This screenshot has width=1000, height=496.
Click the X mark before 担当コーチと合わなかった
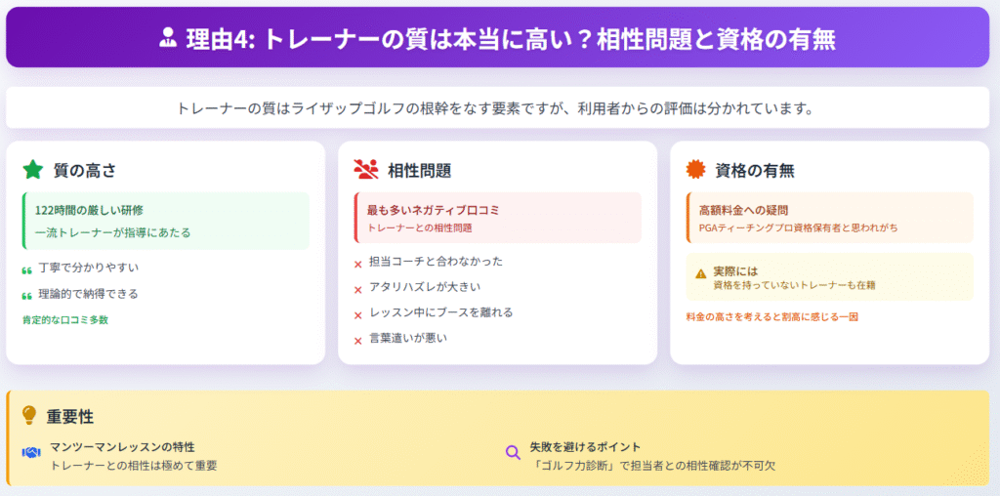(x=357, y=264)
